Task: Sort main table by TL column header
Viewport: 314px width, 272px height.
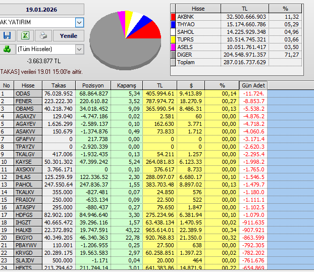Action: (x=160, y=85)
